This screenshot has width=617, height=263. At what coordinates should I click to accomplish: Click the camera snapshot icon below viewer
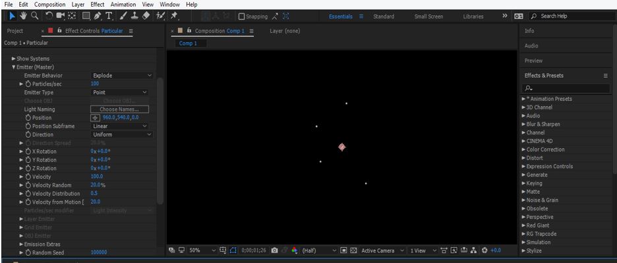(x=275, y=250)
